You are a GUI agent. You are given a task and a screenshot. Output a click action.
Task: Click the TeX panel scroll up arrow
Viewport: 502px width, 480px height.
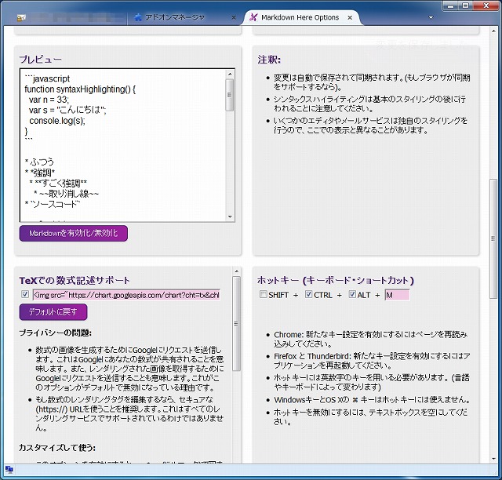[237, 271]
